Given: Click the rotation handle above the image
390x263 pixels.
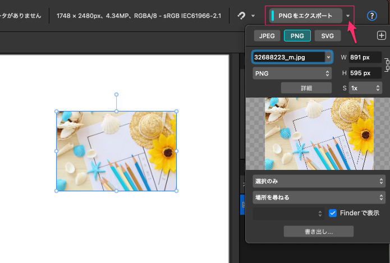Looking at the screenshot, I should pos(116,94).
